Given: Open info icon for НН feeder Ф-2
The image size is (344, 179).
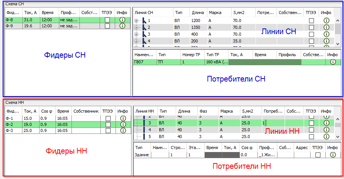Looking at the screenshot, I should (123, 124).
